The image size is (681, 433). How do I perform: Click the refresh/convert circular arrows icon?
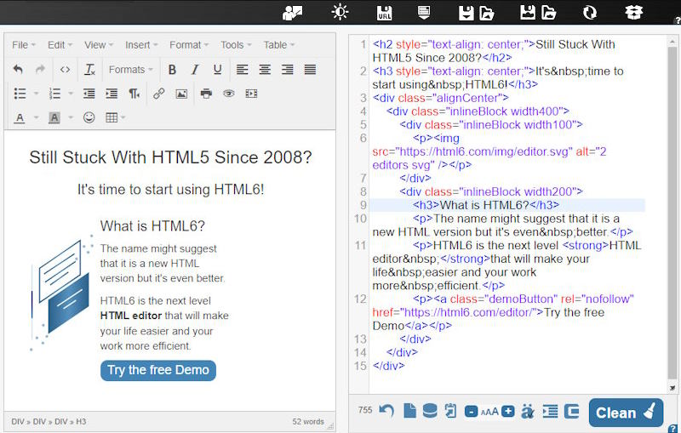coord(590,13)
